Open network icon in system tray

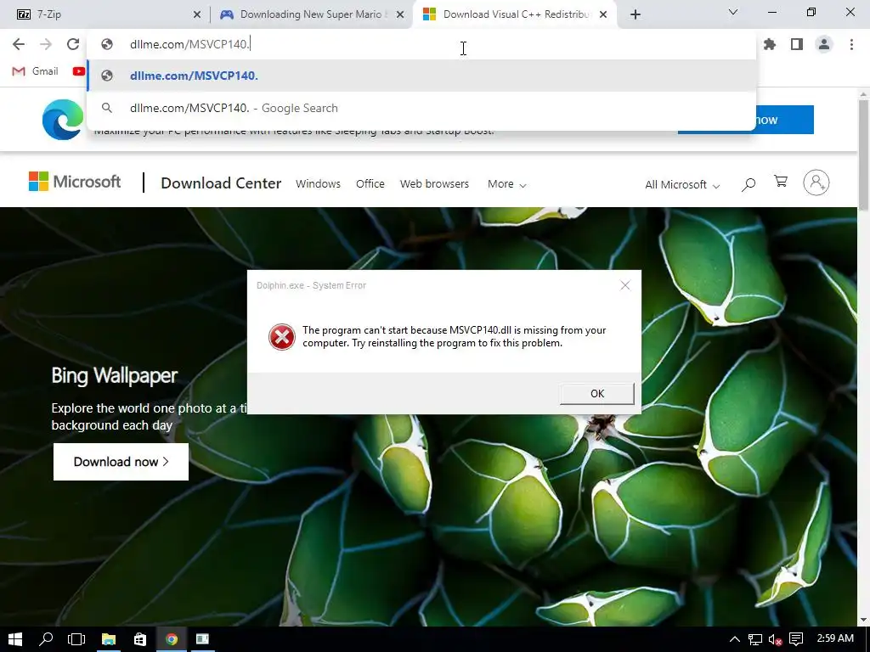coord(755,639)
